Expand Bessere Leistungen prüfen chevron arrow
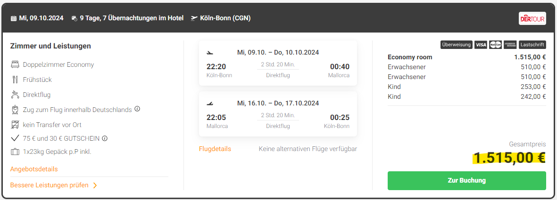Viewport: 557px width, 200px height. click(95, 185)
